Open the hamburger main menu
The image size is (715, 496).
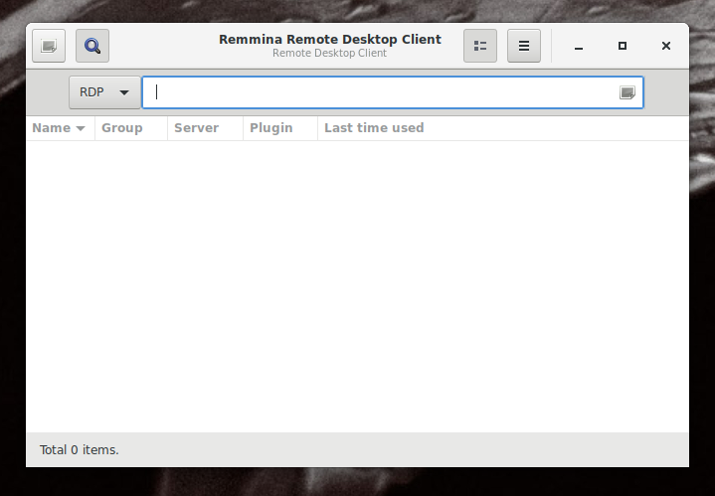point(524,46)
